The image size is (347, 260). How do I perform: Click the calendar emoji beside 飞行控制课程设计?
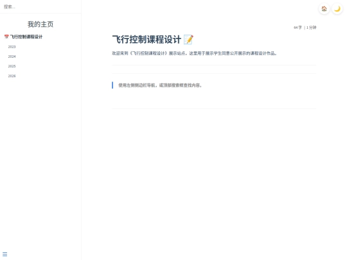[6, 37]
